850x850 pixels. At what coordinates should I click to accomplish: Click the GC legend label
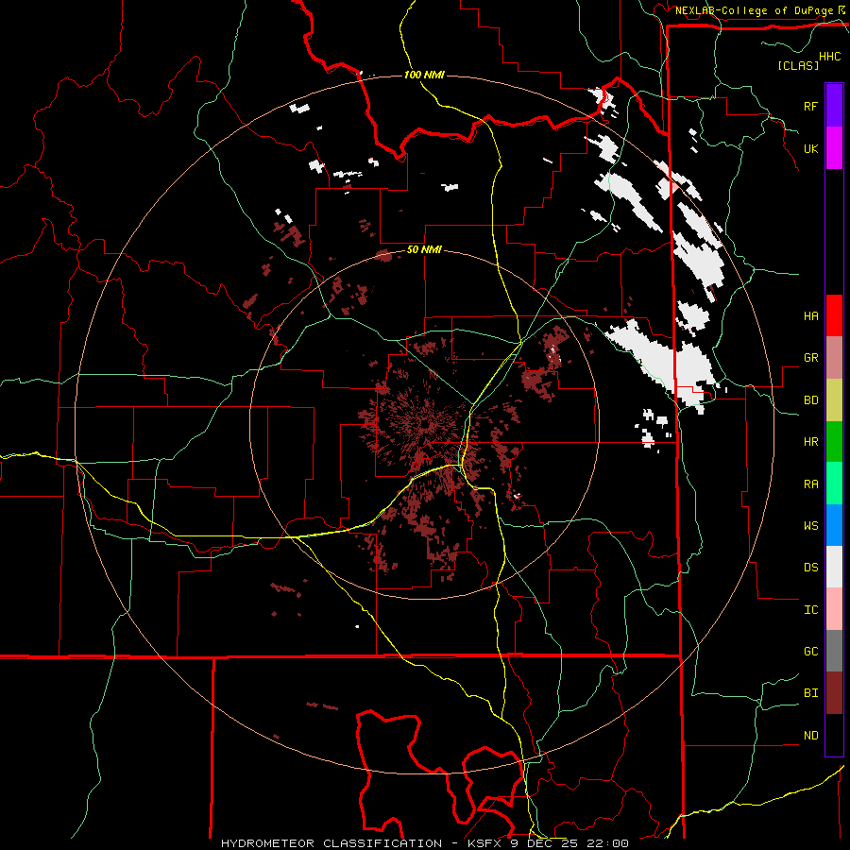click(810, 652)
